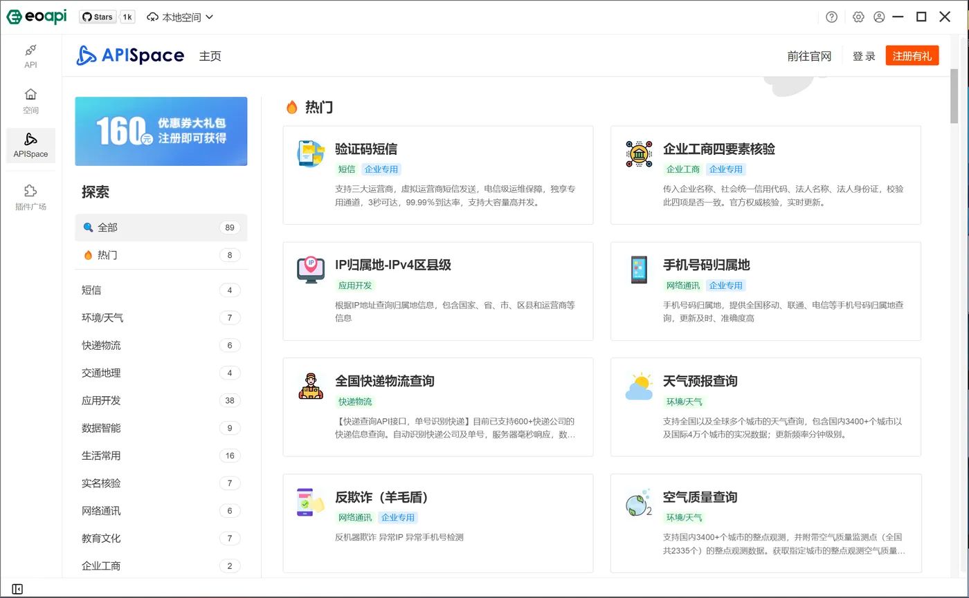Select the 数据智能 category
The width and height of the screenshot is (969, 598).
pos(161,428)
